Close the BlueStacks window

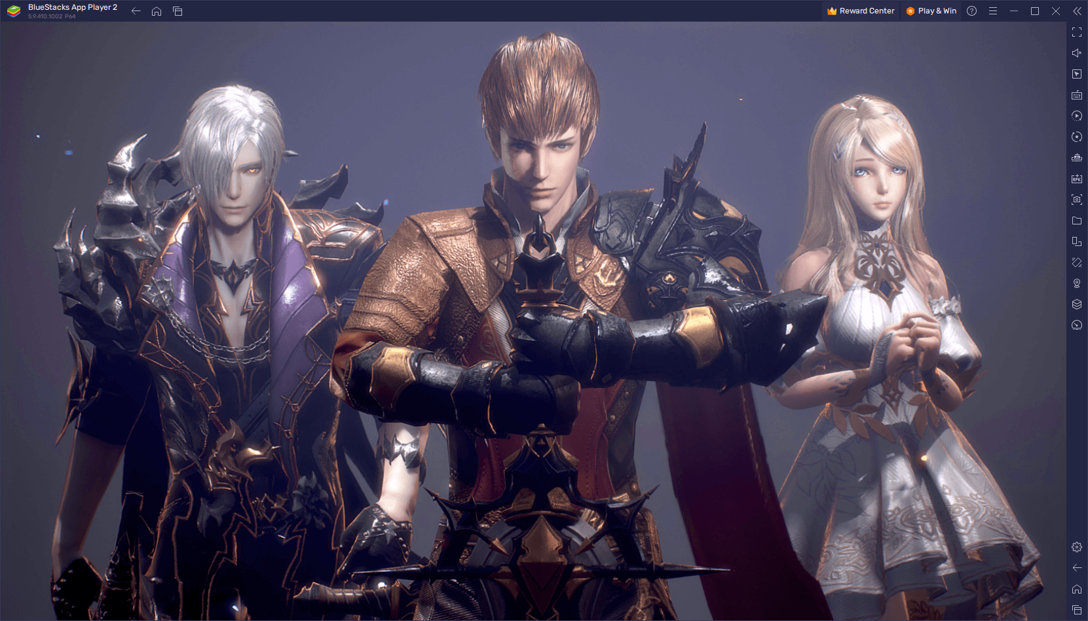[1056, 11]
